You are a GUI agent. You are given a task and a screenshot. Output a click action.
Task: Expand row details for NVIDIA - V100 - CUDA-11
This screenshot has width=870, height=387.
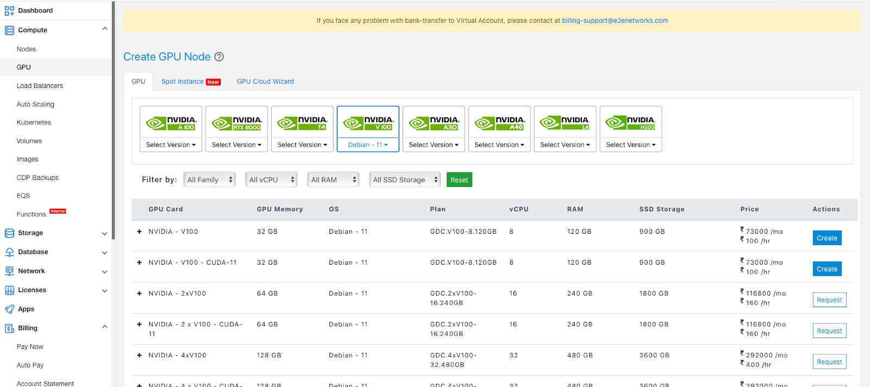point(140,263)
